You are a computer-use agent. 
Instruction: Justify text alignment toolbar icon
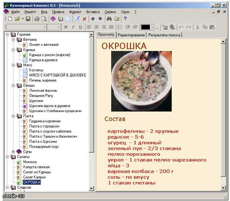[x=111, y=27]
